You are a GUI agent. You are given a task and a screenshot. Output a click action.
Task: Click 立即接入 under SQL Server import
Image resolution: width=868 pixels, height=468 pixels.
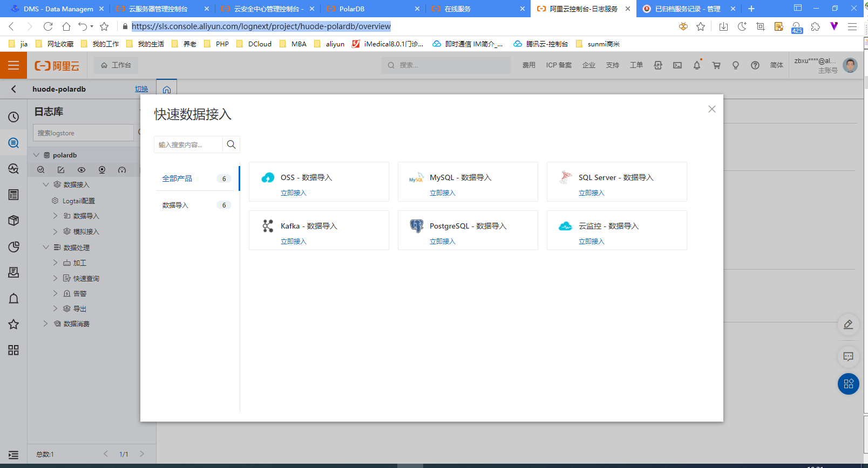[x=592, y=193]
